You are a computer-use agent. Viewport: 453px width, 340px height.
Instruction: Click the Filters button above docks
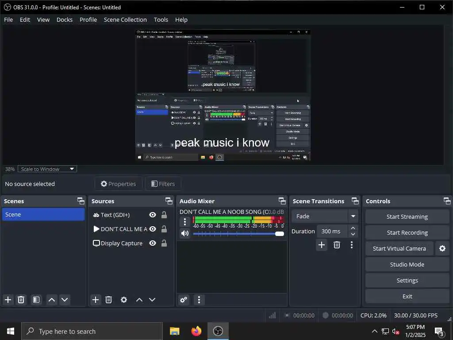coord(163,184)
